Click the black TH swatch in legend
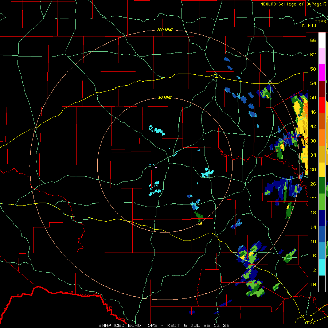 [322, 284]
